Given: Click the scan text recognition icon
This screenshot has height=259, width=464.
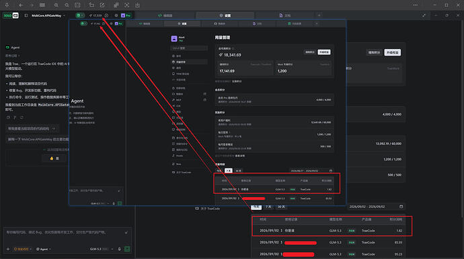Looking at the screenshot, I should click(126, 5).
